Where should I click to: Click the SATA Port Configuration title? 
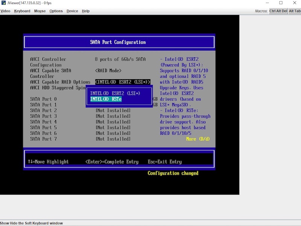click(118, 42)
